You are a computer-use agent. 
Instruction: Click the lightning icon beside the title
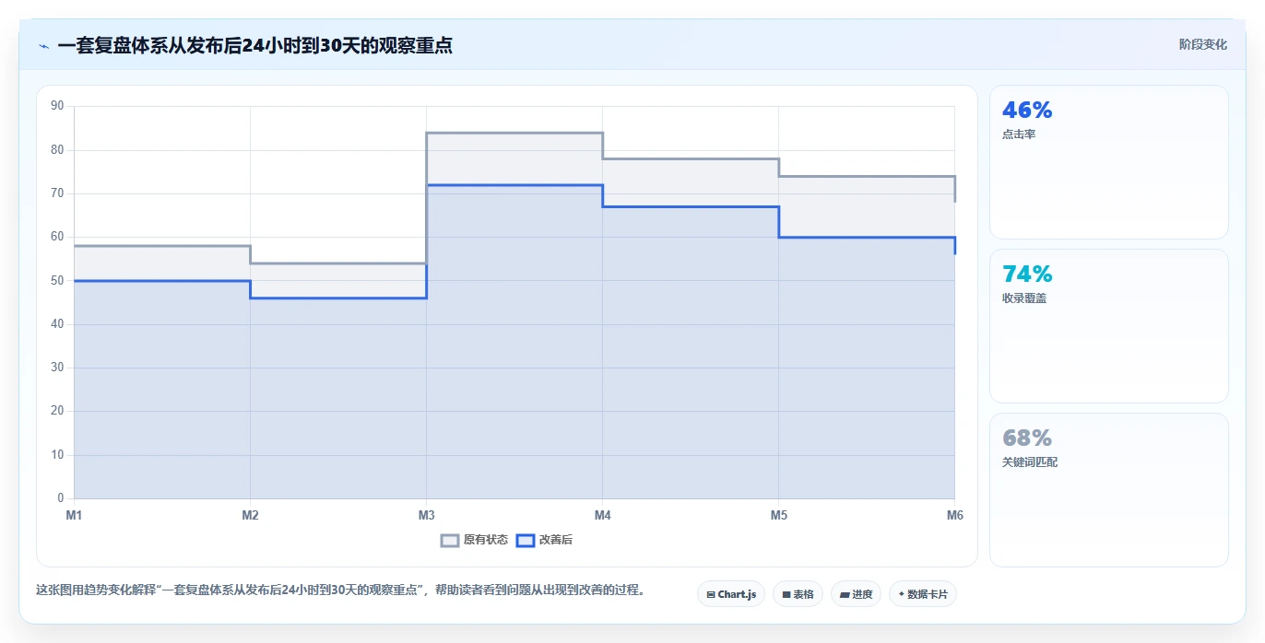pyautogui.click(x=43, y=46)
